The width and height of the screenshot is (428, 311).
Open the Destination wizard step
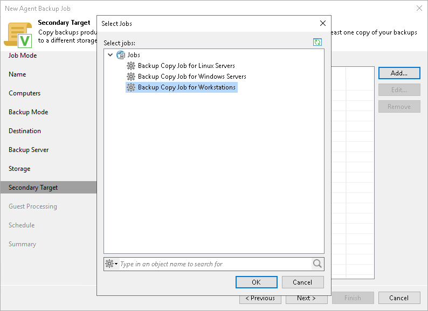pos(25,131)
